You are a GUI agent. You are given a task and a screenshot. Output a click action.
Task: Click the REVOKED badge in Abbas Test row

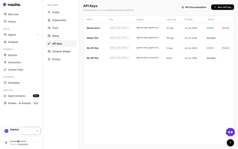(x=211, y=38)
